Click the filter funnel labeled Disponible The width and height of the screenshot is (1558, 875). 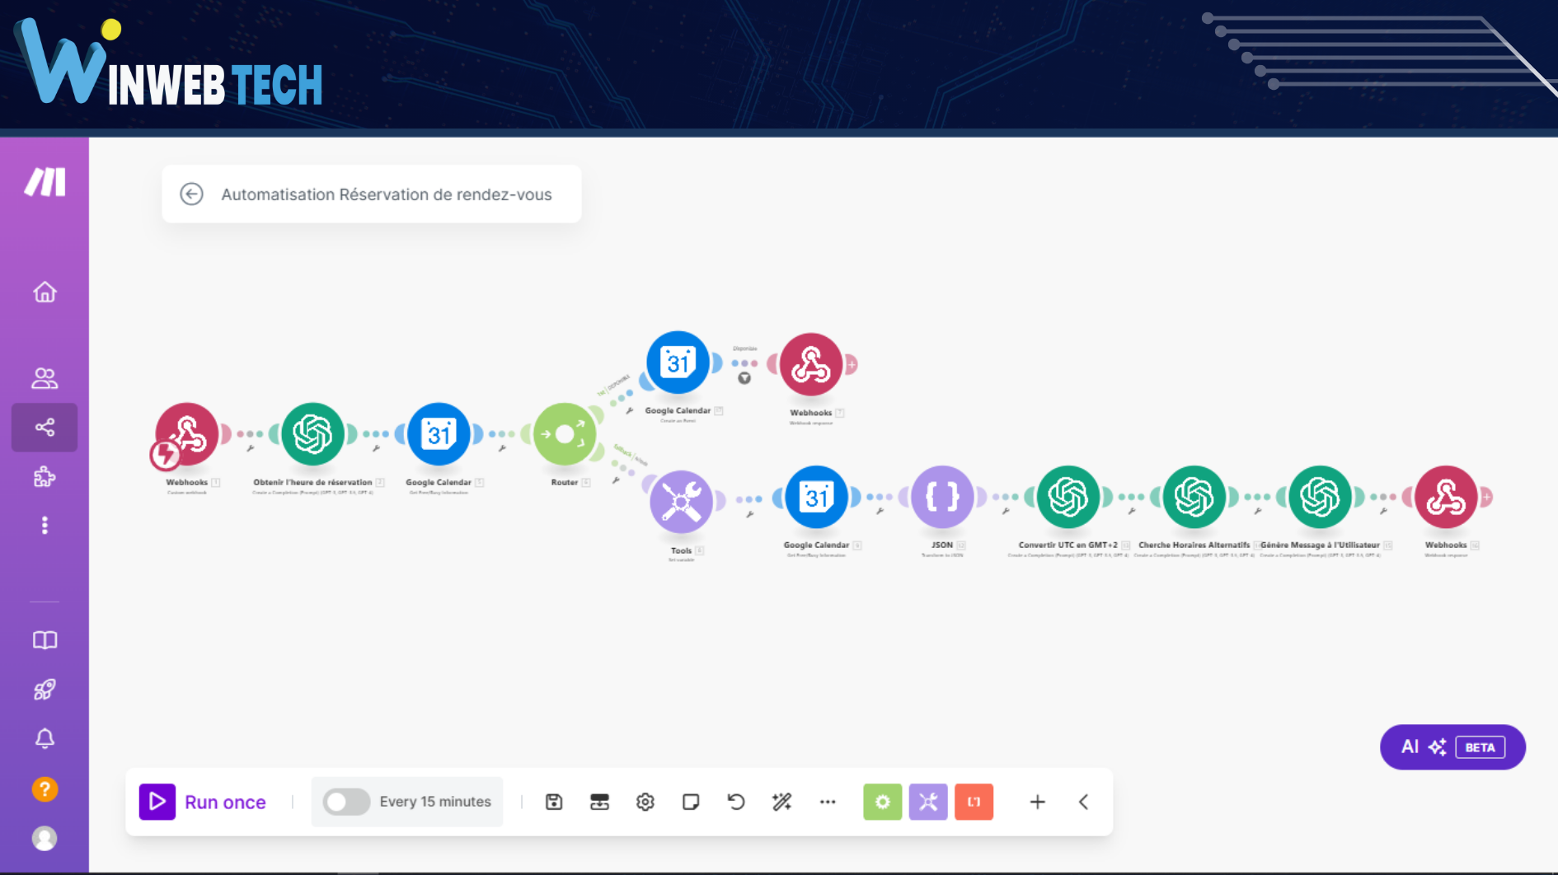[744, 378]
